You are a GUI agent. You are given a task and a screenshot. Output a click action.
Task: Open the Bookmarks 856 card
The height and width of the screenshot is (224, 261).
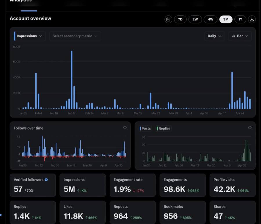coord(183,212)
